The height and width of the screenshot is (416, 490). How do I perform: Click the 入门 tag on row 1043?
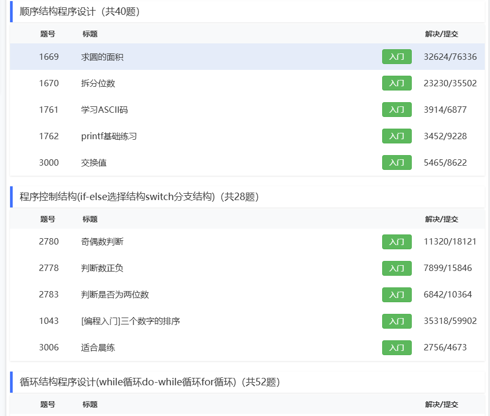point(396,321)
